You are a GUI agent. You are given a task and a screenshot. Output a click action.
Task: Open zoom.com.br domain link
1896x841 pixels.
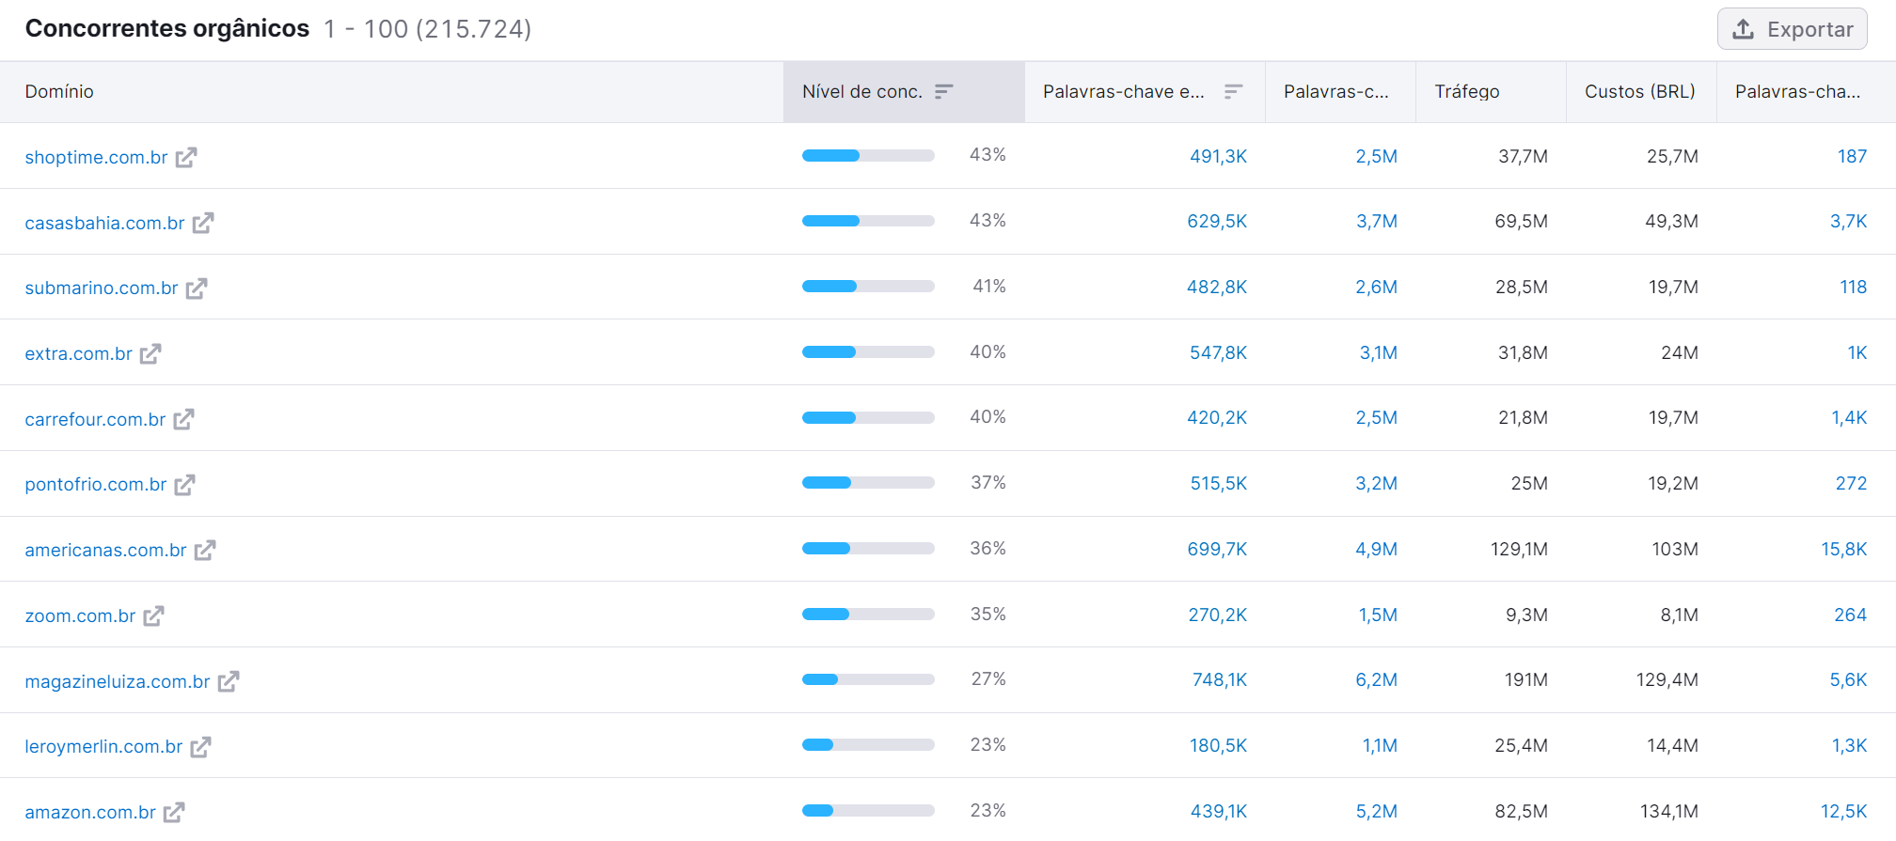click(80, 616)
